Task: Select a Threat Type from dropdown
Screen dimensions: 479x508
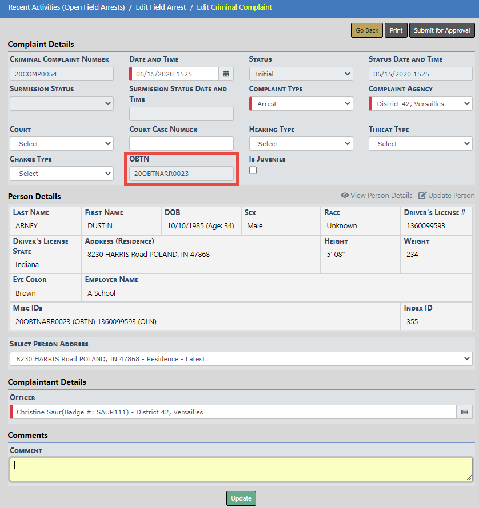Action: tap(420, 144)
